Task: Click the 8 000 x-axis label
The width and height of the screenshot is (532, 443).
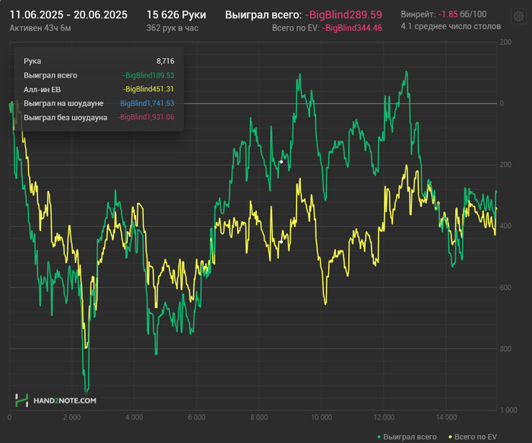Action: (x=258, y=417)
